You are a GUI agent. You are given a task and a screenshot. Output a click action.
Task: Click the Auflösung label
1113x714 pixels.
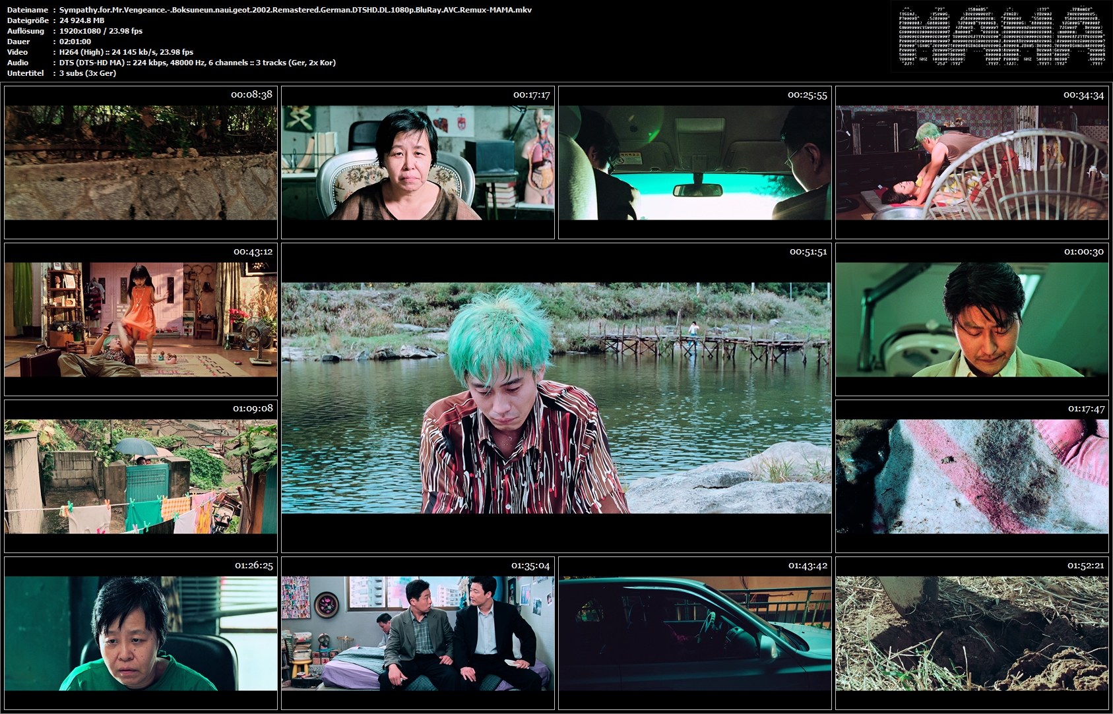26,31
